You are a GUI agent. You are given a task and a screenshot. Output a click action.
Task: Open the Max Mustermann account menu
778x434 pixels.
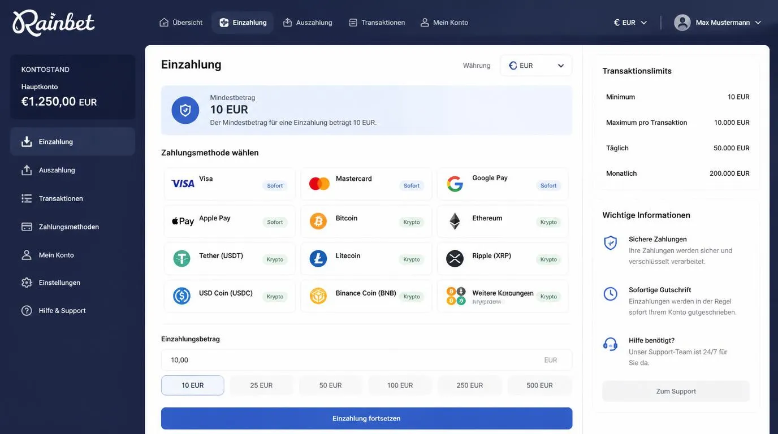718,23
